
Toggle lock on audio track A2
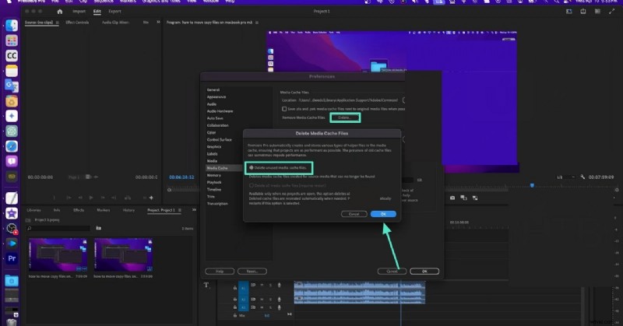235,300
